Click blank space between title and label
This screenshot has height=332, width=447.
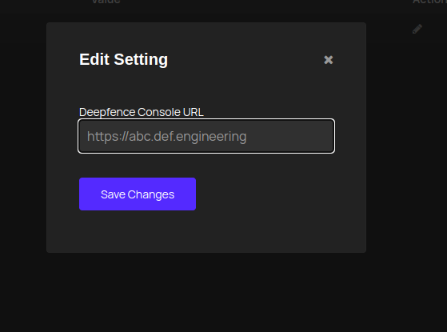[x=206, y=87]
